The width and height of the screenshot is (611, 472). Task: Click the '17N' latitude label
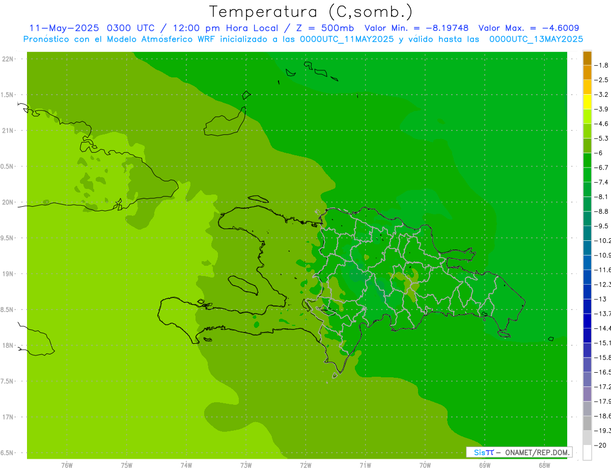click(8, 418)
